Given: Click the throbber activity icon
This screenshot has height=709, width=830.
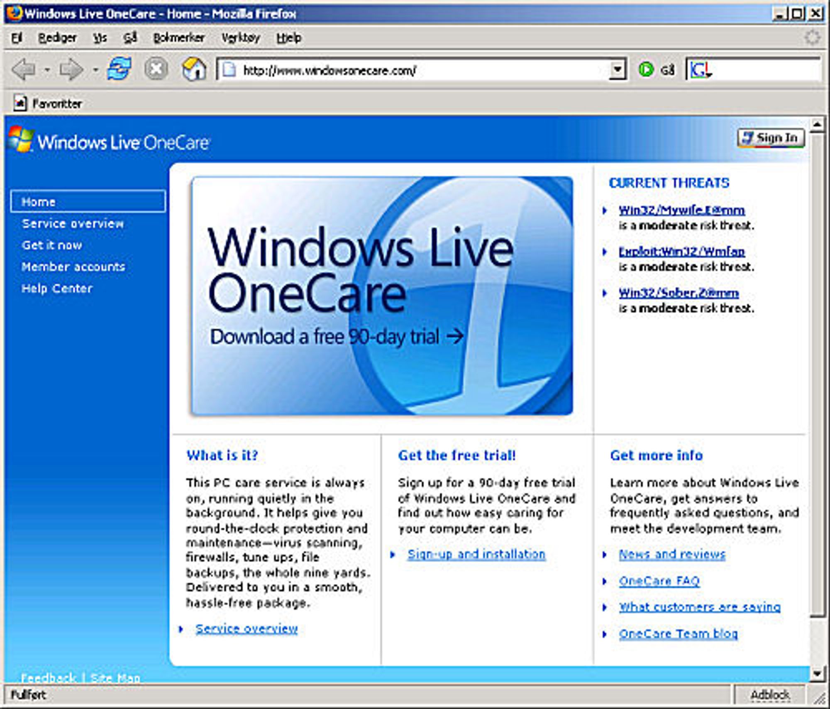Looking at the screenshot, I should 813,38.
